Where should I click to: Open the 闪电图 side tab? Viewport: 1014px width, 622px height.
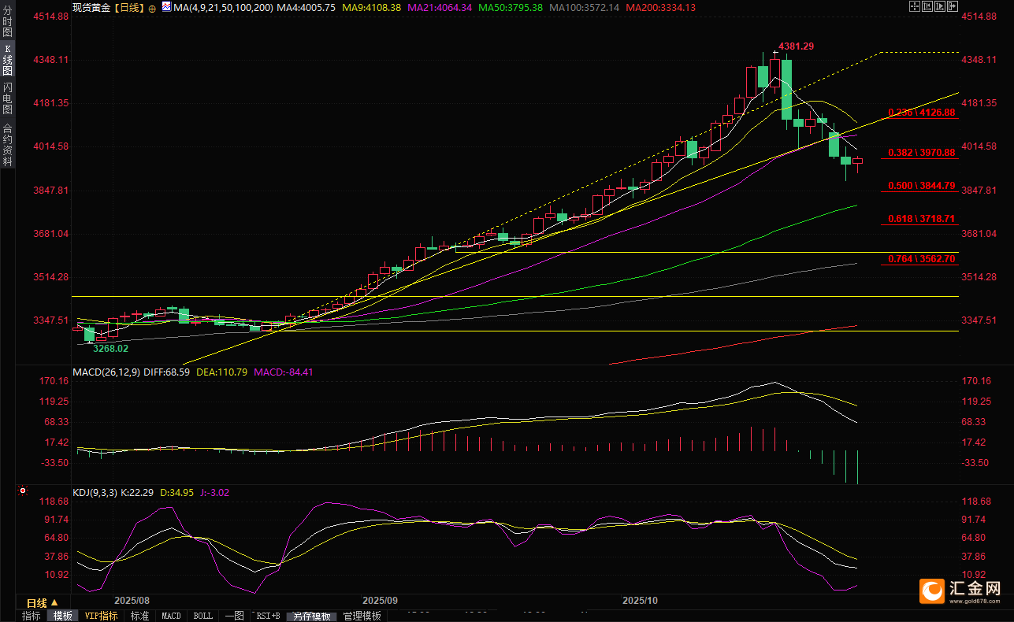pos(7,98)
